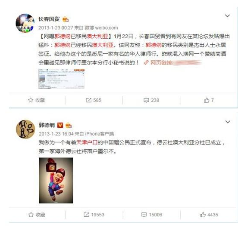Open the 网页链接 link in first post

158,62
